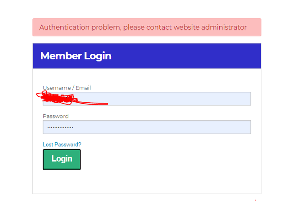The height and width of the screenshot is (212, 293).
Task: Focus the Username / Email input field
Action: tap(146, 99)
